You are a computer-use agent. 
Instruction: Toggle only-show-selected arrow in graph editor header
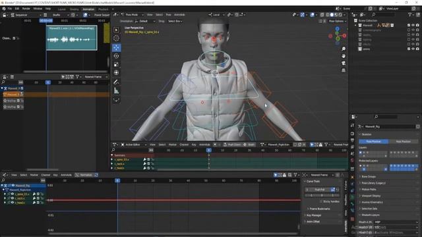coord(276,175)
